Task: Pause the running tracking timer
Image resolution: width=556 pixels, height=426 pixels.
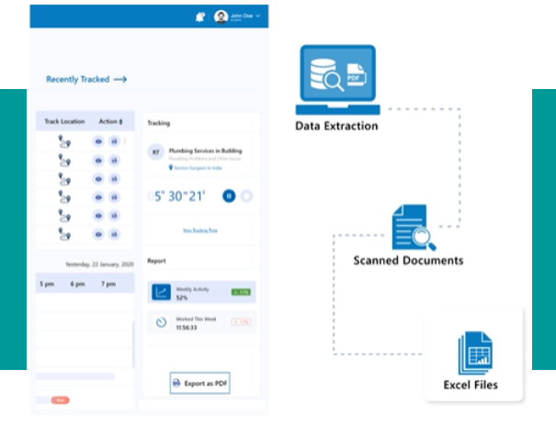Action: pyautogui.click(x=229, y=196)
